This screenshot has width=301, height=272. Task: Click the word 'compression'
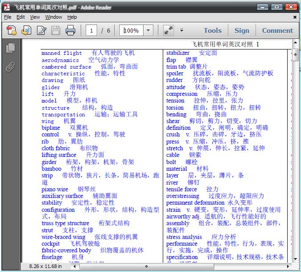(182, 94)
